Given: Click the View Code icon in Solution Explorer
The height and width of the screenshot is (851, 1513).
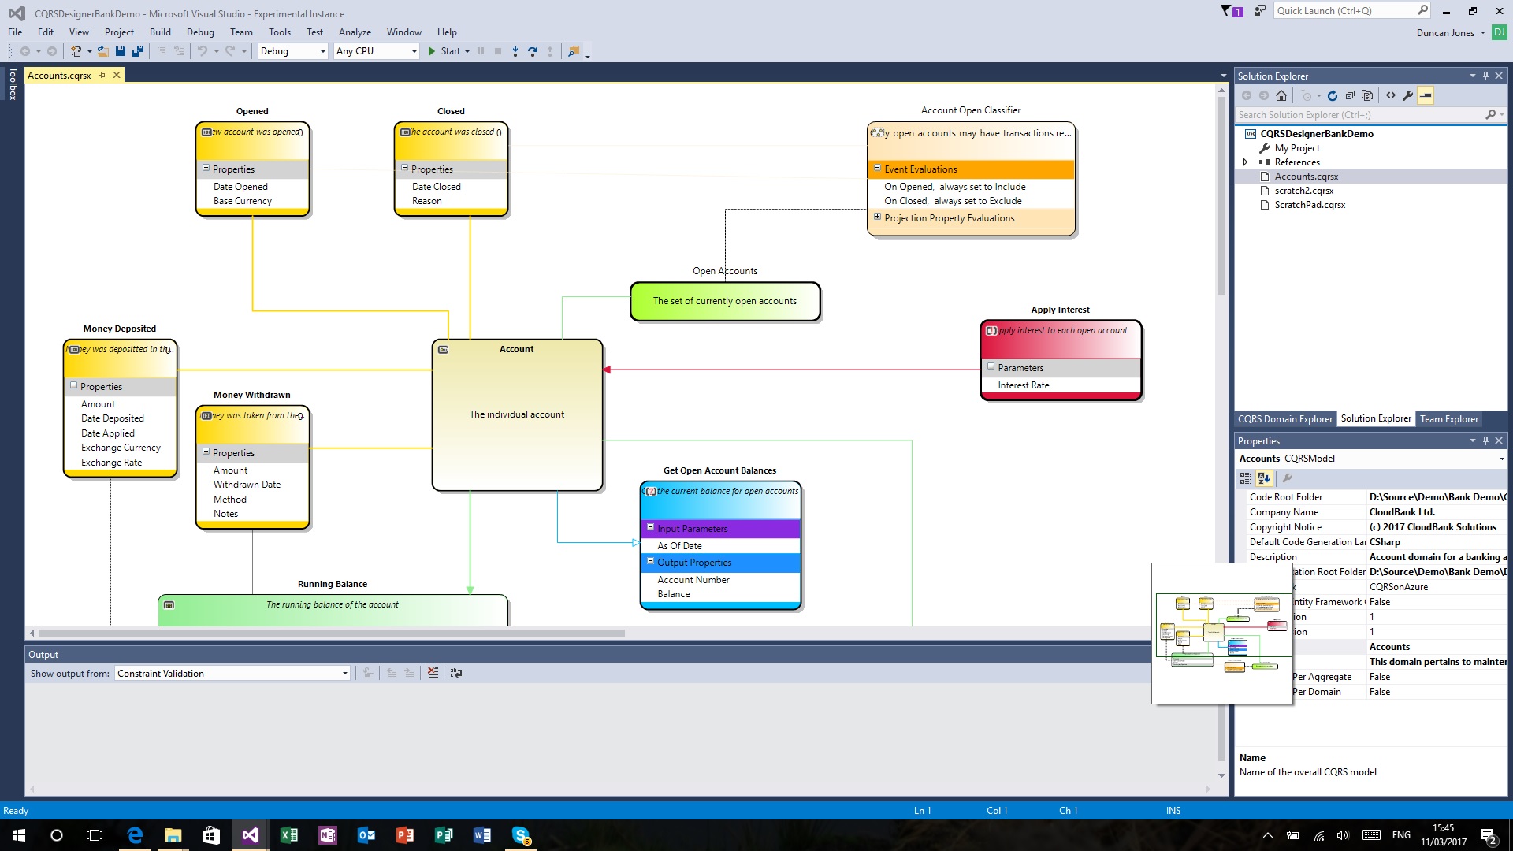Looking at the screenshot, I should (1391, 95).
